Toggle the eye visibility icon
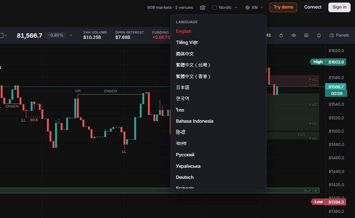Viewport: 355px width, 218px height. [x=294, y=35]
